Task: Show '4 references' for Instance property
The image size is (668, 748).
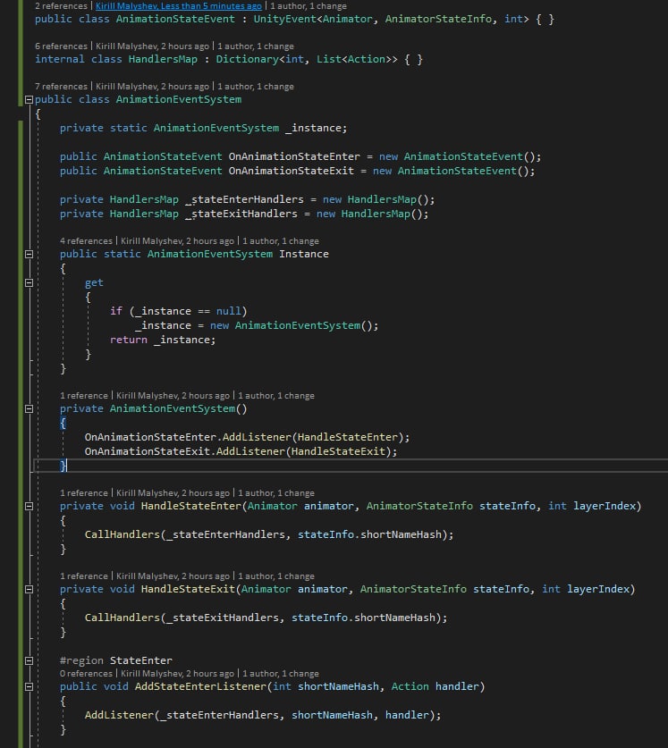Action: [87, 241]
